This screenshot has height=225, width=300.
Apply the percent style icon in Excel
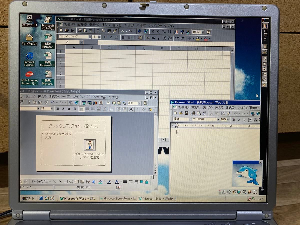click(x=153, y=38)
